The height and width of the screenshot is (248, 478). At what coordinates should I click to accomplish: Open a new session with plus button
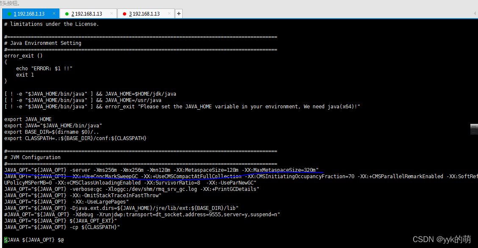point(179,14)
